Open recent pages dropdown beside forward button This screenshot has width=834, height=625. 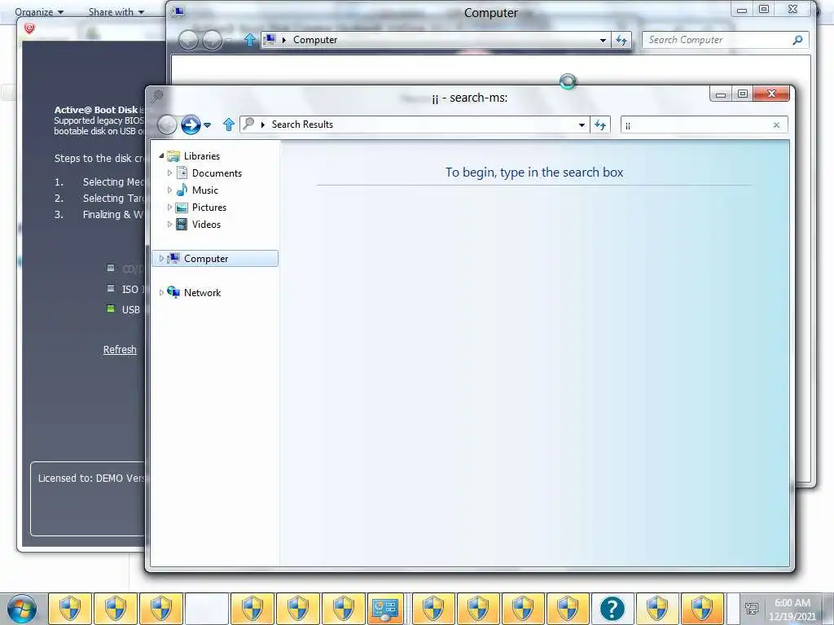coord(208,125)
